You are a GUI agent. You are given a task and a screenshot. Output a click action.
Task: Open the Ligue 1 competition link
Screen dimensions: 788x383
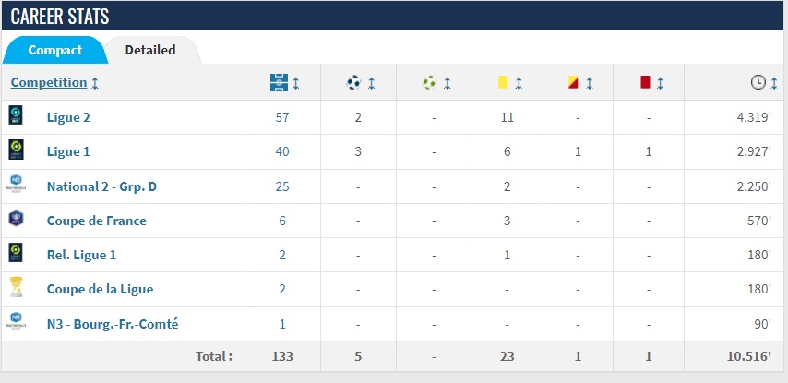(x=68, y=151)
